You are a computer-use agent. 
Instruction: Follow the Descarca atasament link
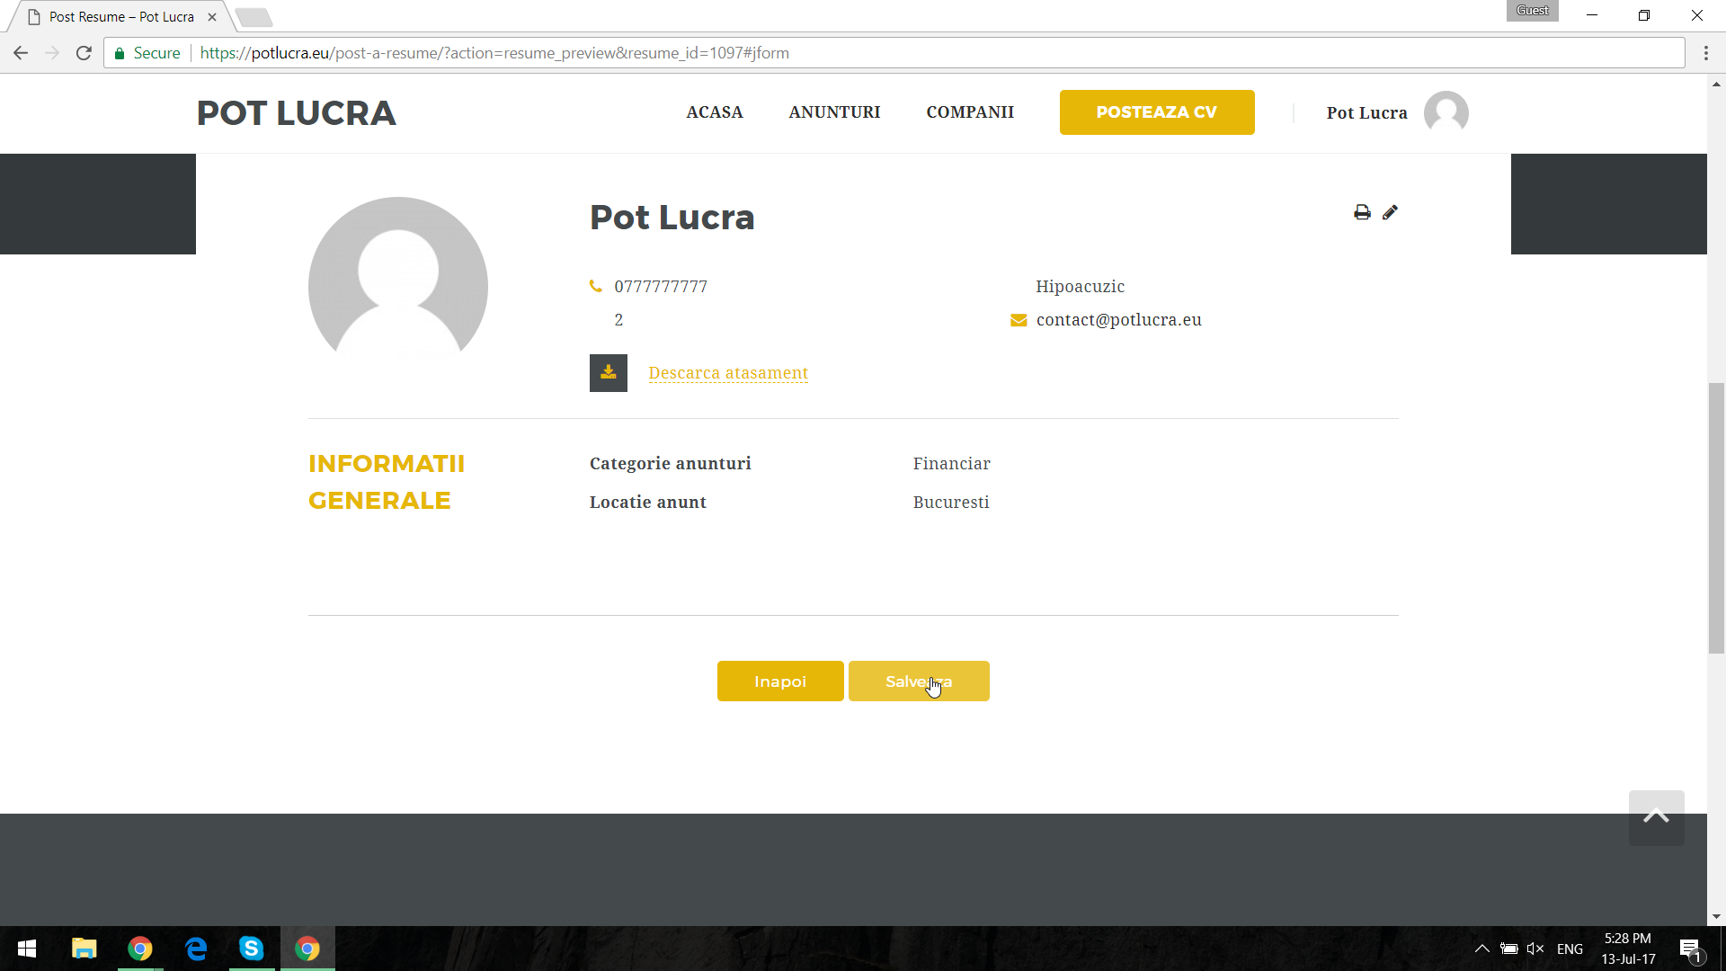point(728,373)
